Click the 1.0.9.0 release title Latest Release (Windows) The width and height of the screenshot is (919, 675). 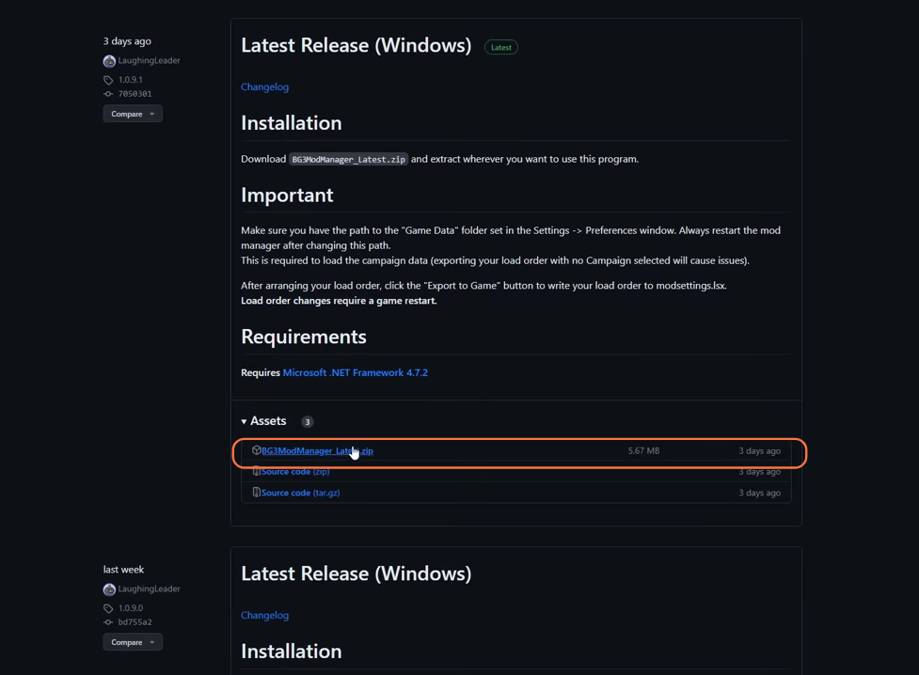pyautogui.click(x=357, y=573)
